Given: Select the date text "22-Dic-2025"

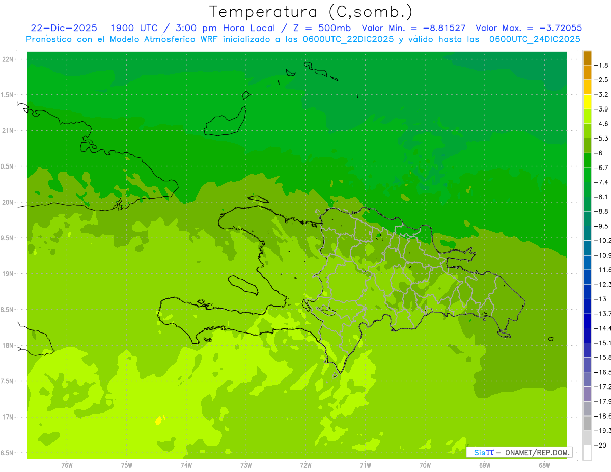Looking at the screenshot, I should (x=64, y=28).
